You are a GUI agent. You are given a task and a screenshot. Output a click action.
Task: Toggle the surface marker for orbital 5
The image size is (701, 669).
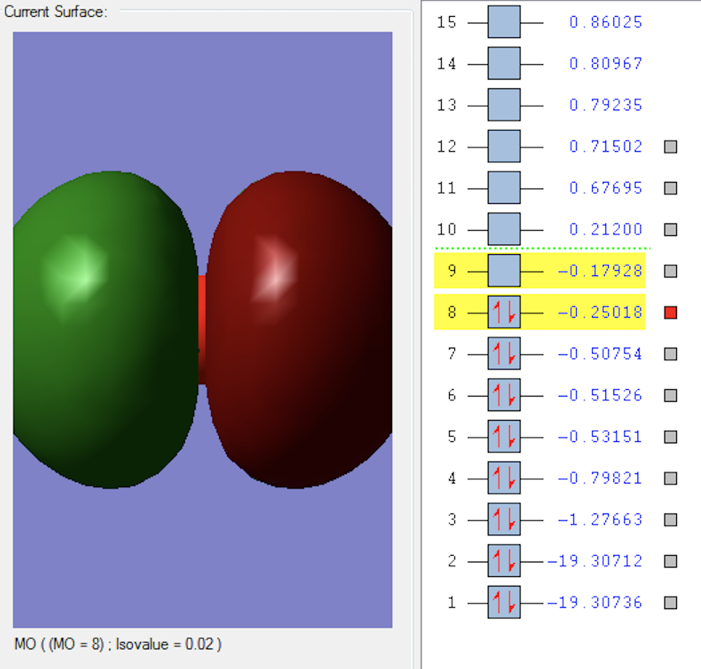click(670, 437)
